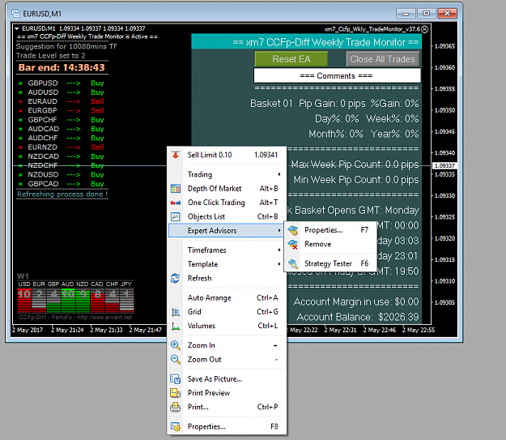Maximize the EURUSD,M1 chart window

pos(427,13)
